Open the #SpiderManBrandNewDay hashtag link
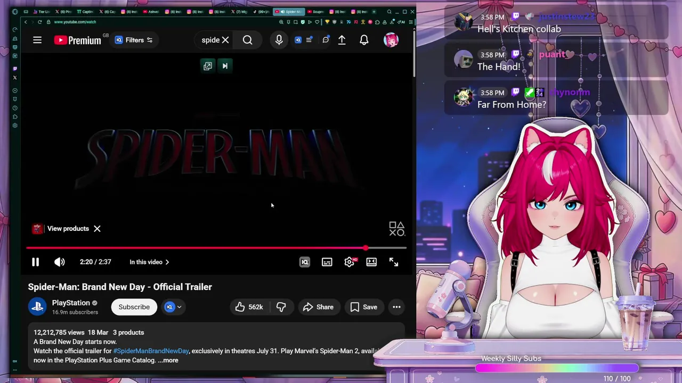Screen dimensions: 682x383 point(151,351)
